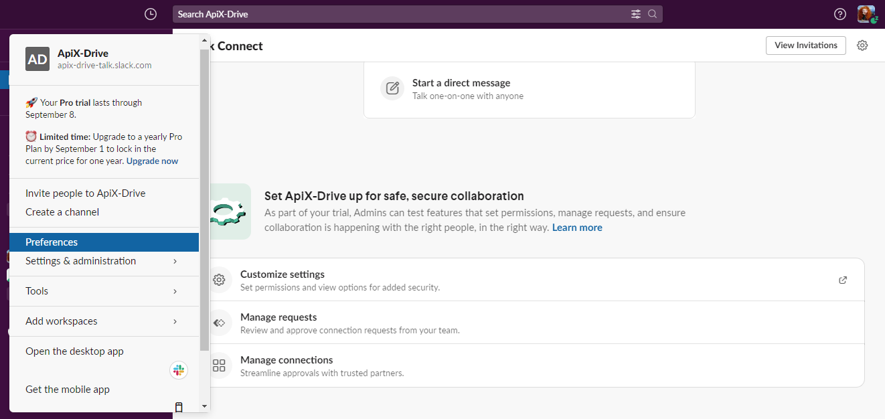Click the View Invitations button
The image size is (885, 419).
coord(806,46)
